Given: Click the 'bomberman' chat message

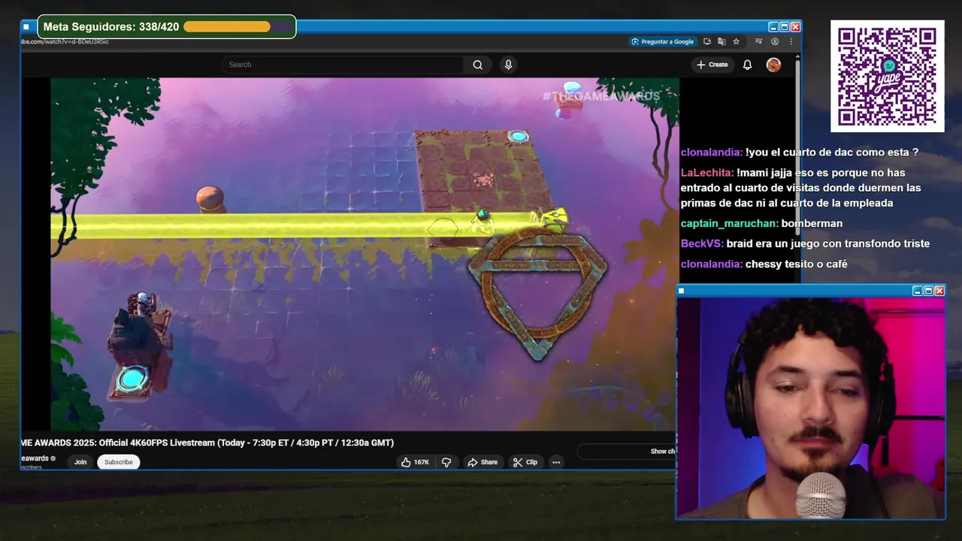Looking at the screenshot, I should click(x=812, y=223).
